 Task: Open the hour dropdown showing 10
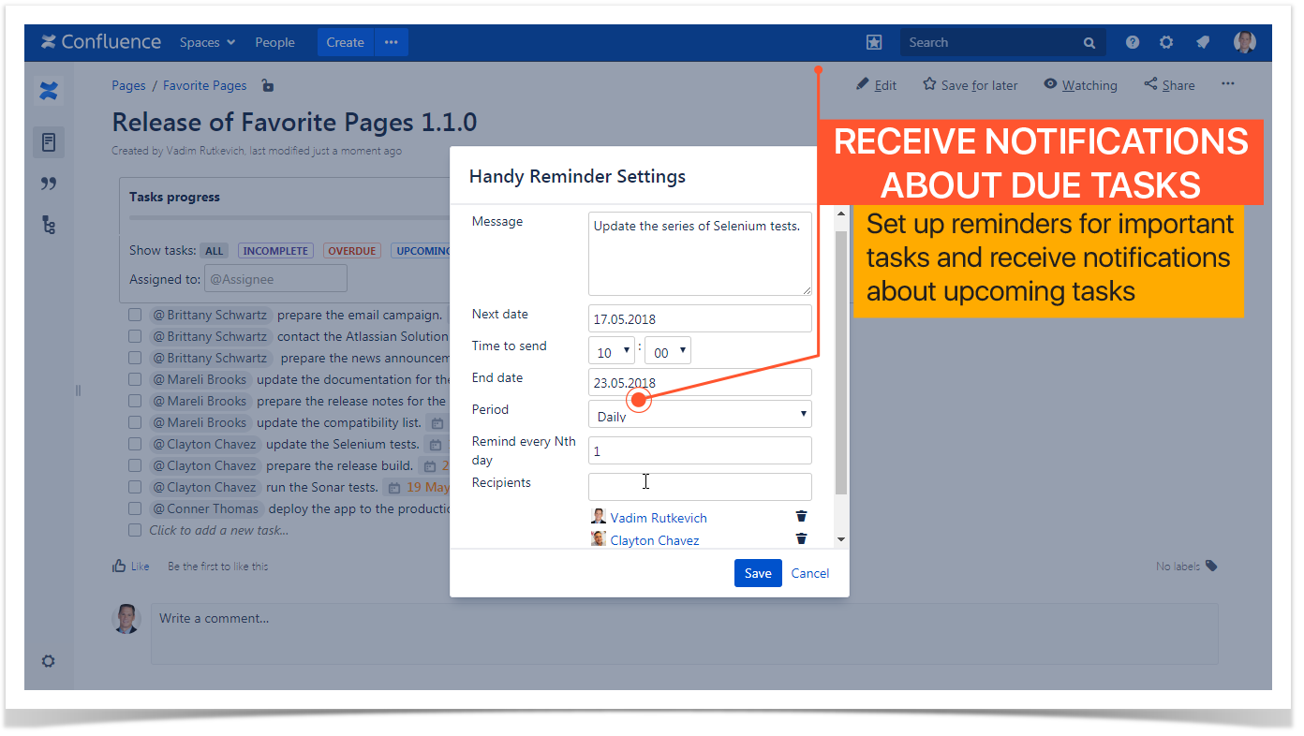(x=612, y=351)
